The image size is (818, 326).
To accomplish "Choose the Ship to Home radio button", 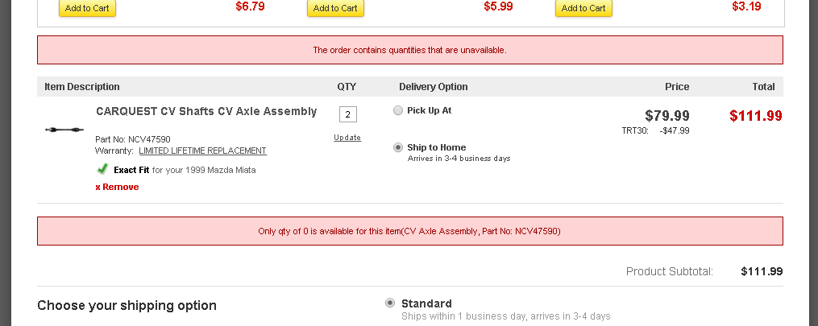I will [x=398, y=148].
